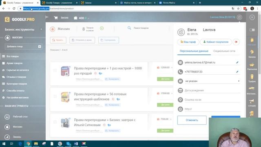Image resolution: width=261 pixels, height=147 pixels.
Task: Click the http:// website input field
Action: 212,109
